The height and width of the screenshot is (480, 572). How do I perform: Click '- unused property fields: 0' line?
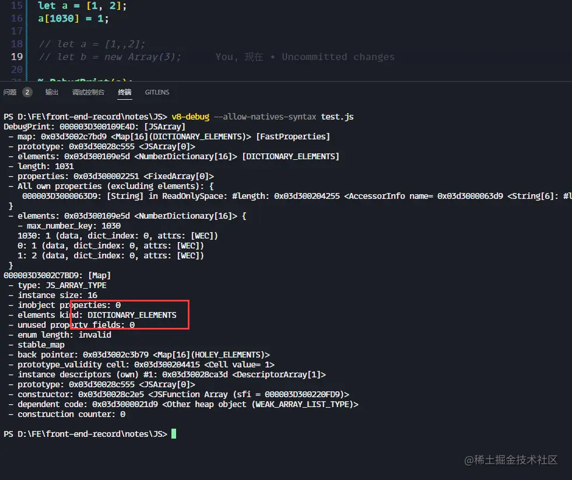(71, 325)
